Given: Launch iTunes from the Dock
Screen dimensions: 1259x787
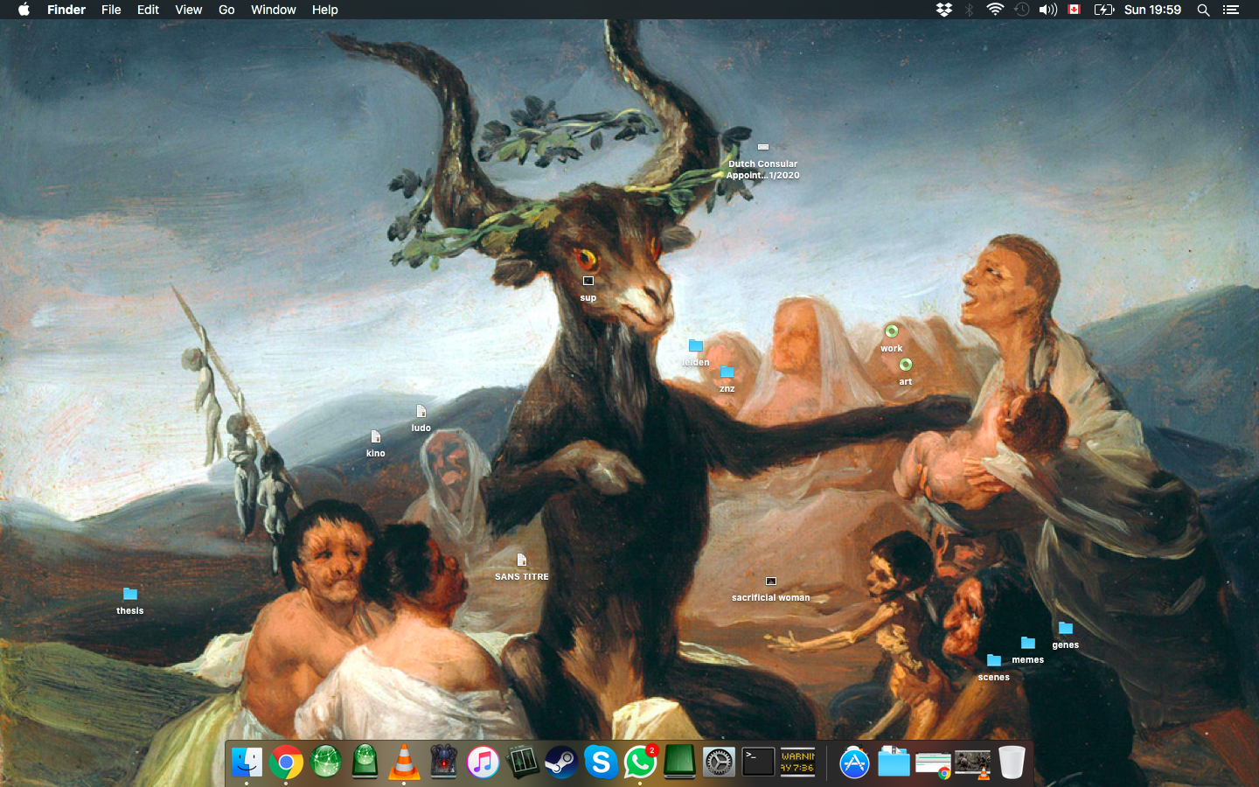Looking at the screenshot, I should (x=483, y=763).
